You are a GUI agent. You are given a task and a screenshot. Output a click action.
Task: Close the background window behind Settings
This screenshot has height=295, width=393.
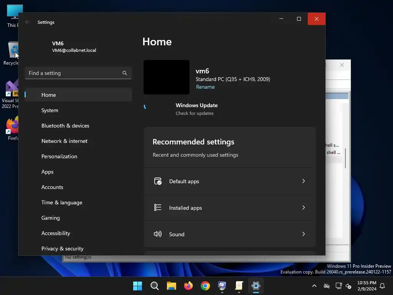tap(342, 65)
